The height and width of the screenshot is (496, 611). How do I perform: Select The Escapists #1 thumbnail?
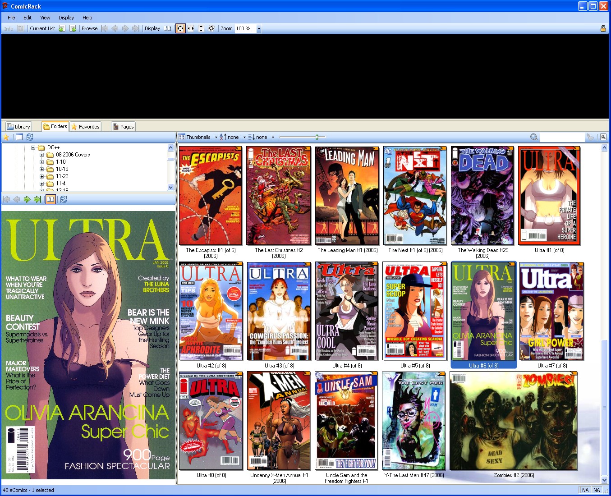click(x=211, y=196)
